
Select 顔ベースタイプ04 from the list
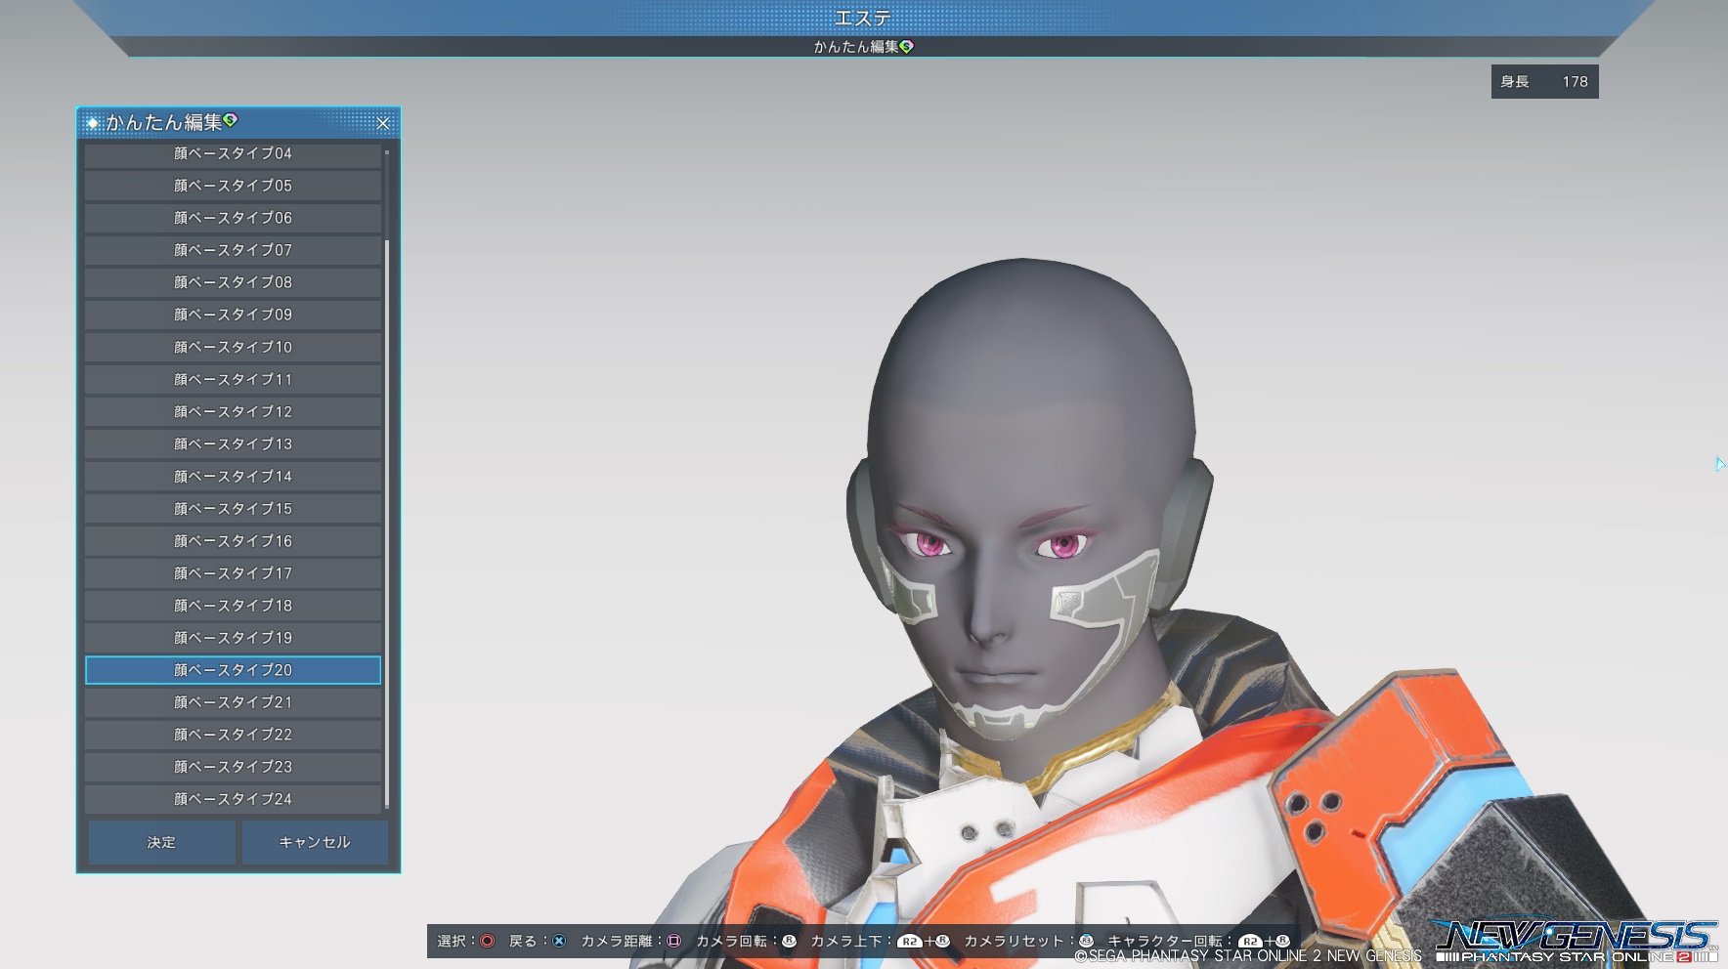[233, 153]
